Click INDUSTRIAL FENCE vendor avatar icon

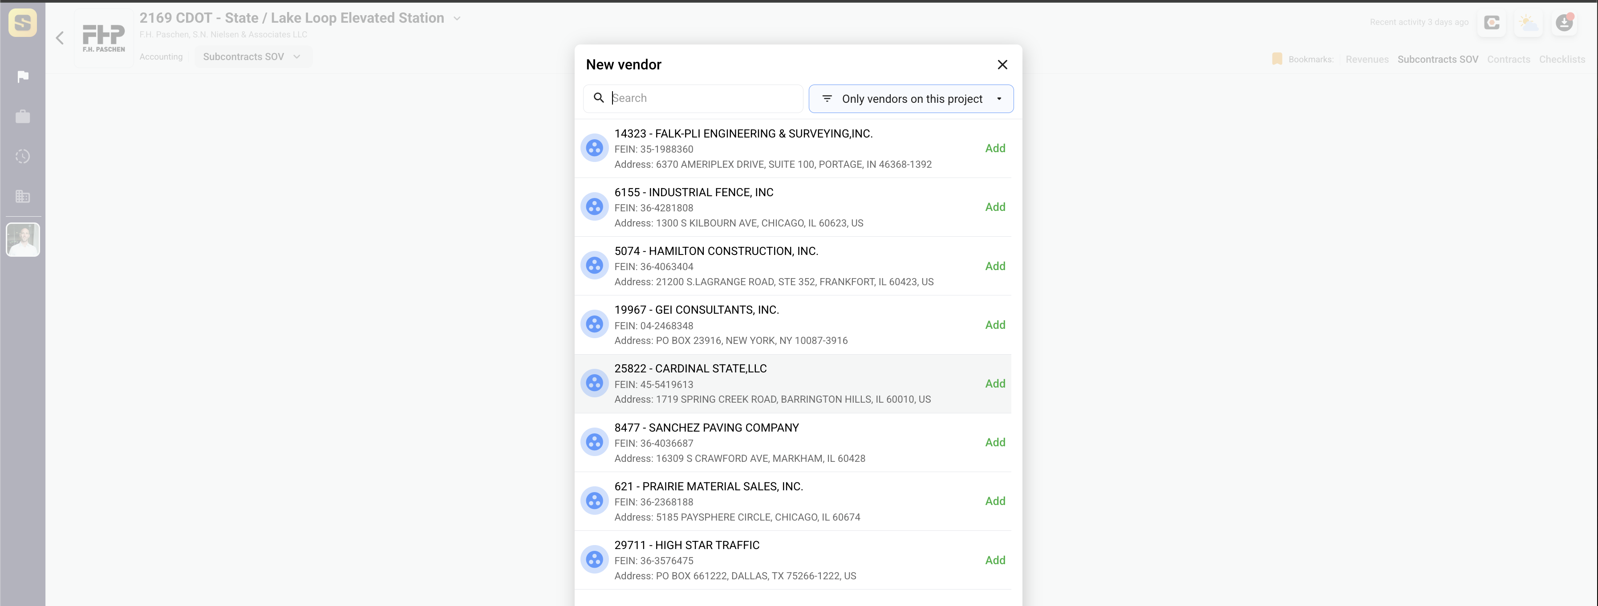pyautogui.click(x=594, y=206)
